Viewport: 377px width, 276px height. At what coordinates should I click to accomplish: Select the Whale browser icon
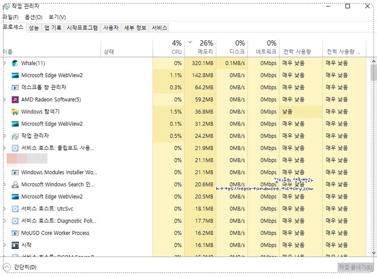pyautogui.click(x=15, y=63)
